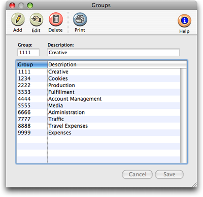This screenshot has width=203, height=197.
Task: Select group code 3333
Action: click(x=24, y=92)
